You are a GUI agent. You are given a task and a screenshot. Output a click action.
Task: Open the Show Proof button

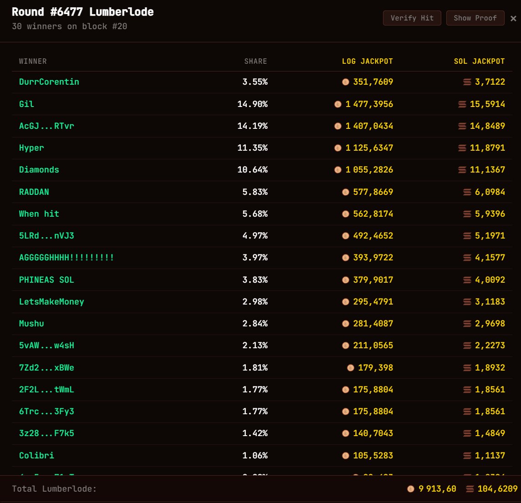point(475,18)
